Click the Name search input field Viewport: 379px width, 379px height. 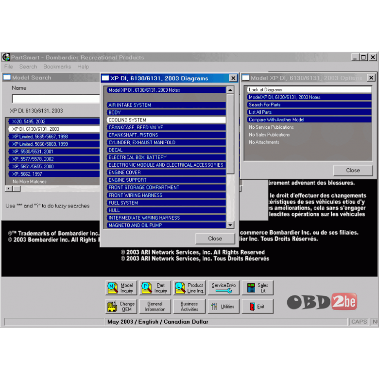pos(56,99)
